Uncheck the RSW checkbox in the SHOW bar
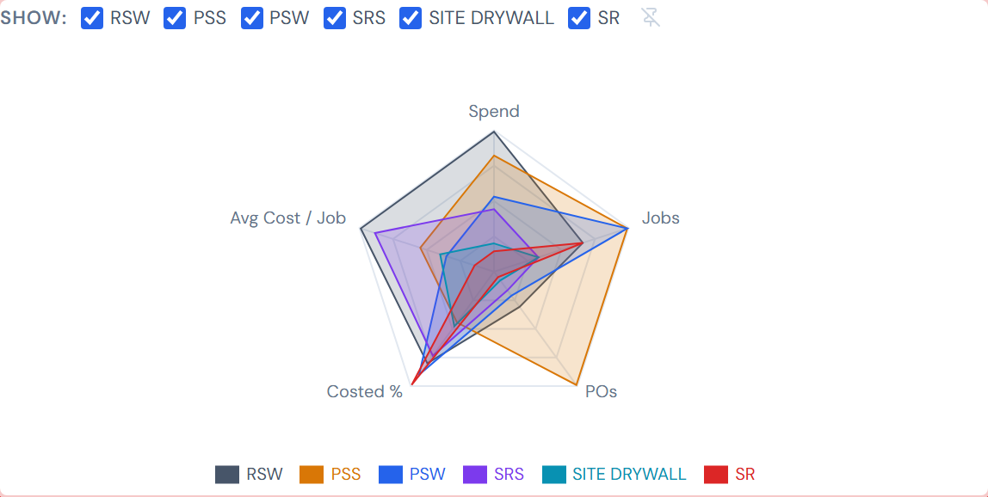The height and width of the screenshot is (497, 988). coord(92,17)
